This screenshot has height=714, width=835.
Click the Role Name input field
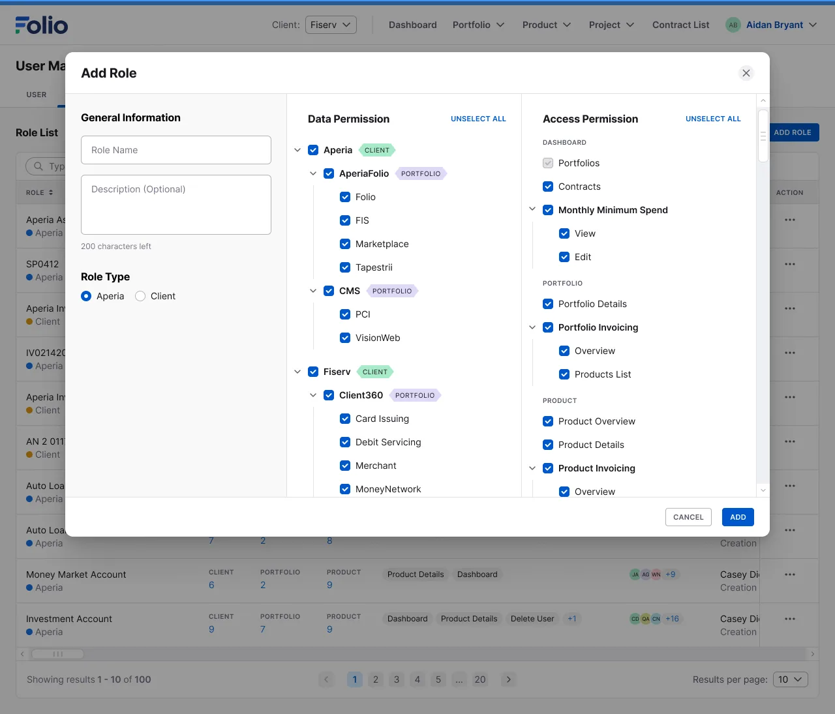tap(176, 150)
